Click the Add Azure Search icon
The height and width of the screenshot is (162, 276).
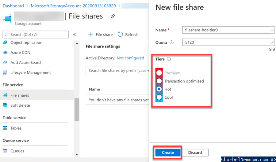[x=5, y=62]
